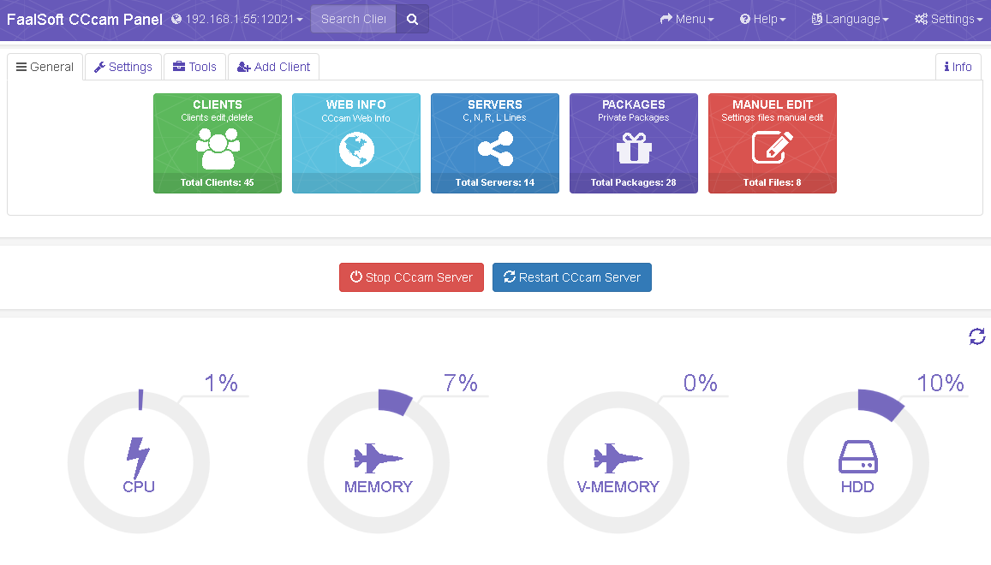Click the Manuel Edit pencil icon
This screenshot has width=991, height=565.
(x=773, y=148)
